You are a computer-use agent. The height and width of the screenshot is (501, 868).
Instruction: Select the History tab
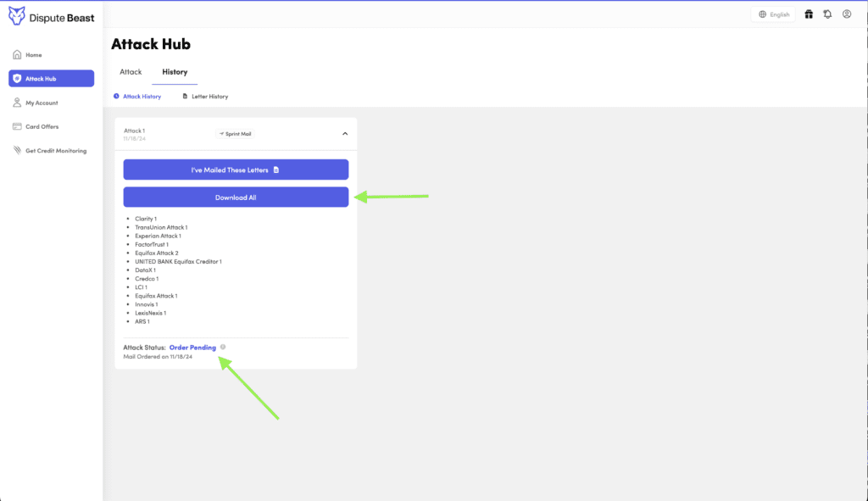pyautogui.click(x=175, y=72)
